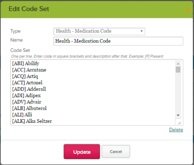Place cursor on the [ADD] Adderall line
The image size is (194, 165).
pos(29,89)
